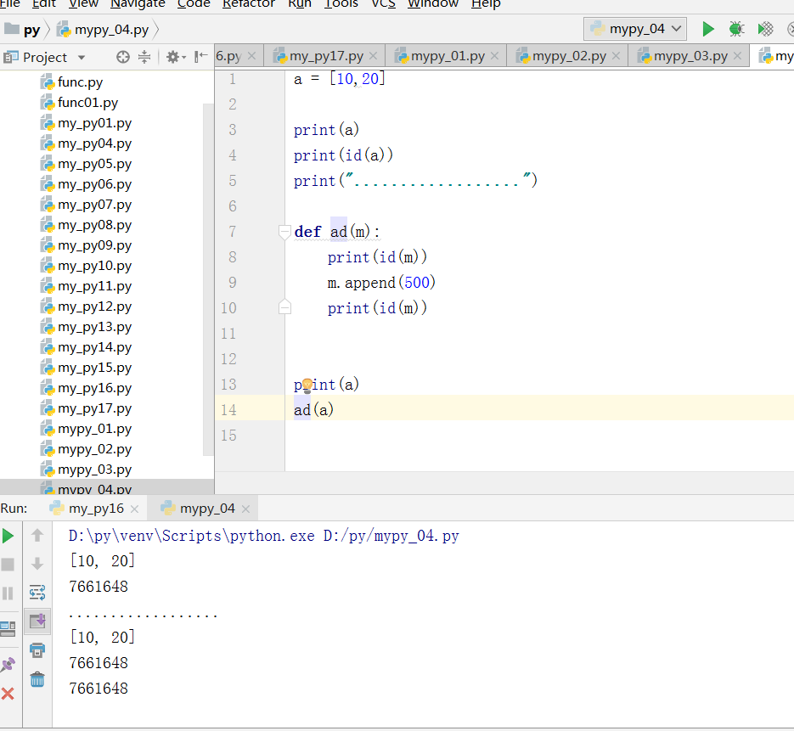
Task: Jump up the stack trace
Action: pyautogui.click(x=37, y=535)
